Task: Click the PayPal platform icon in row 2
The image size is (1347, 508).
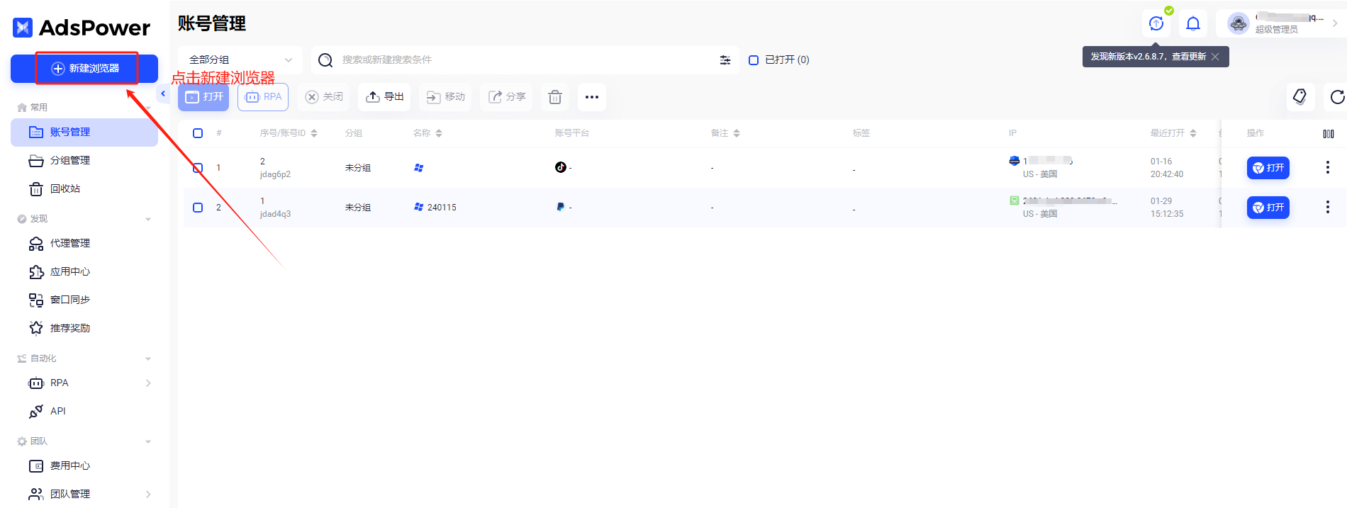Action: 561,207
